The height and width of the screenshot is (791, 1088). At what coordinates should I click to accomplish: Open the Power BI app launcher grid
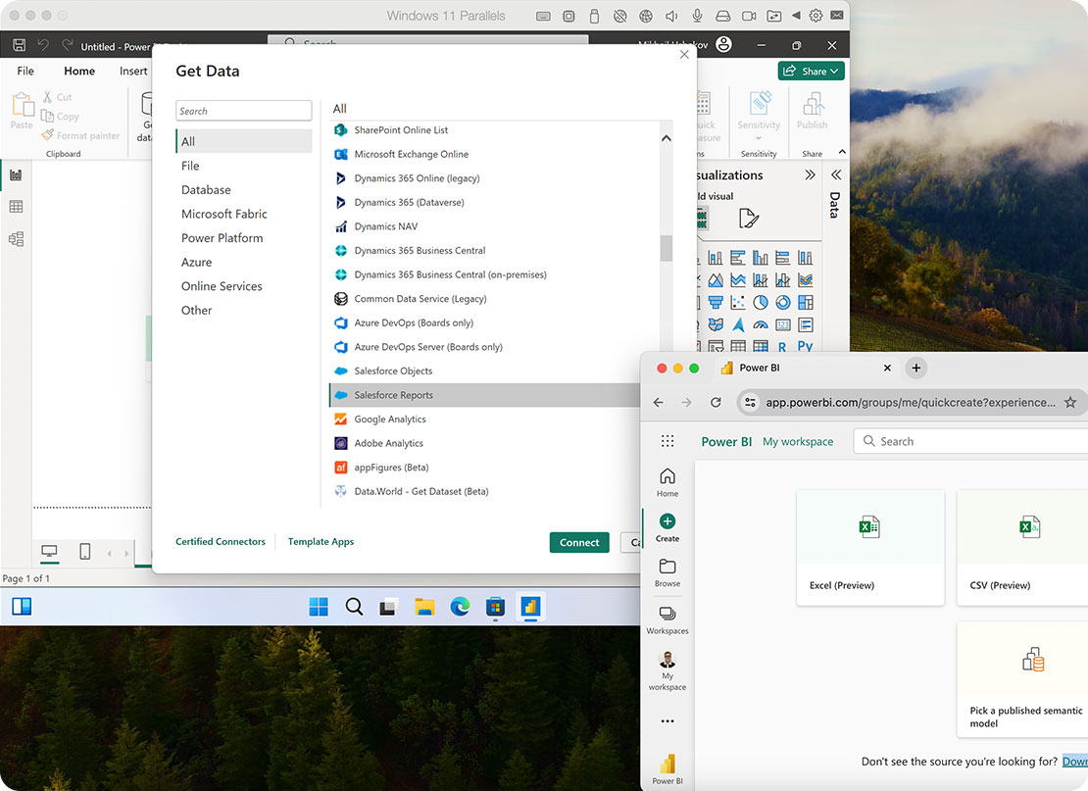point(668,441)
